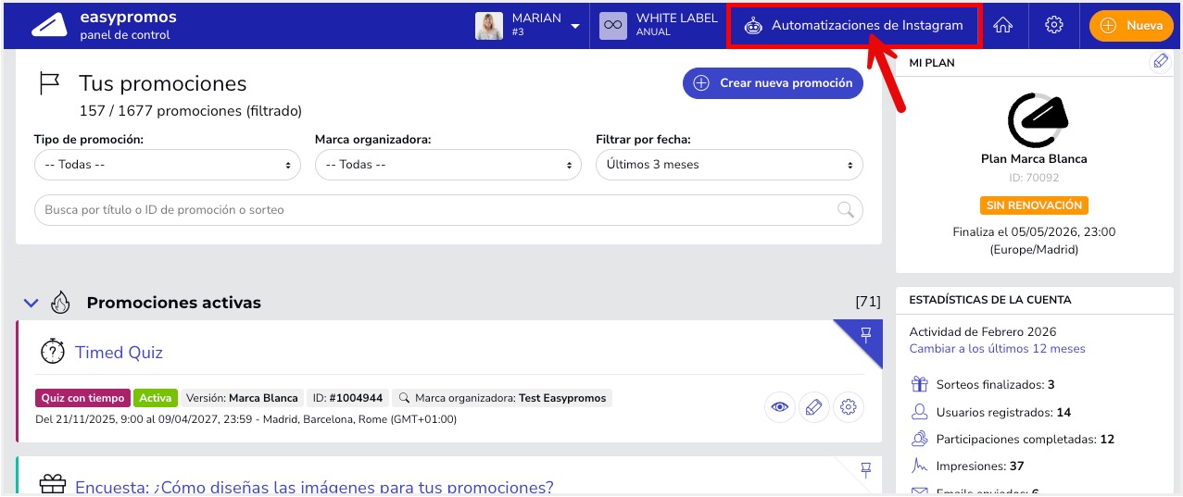The image size is (1183, 497).
Task: Click ID #1004944 label
Action: (x=347, y=398)
